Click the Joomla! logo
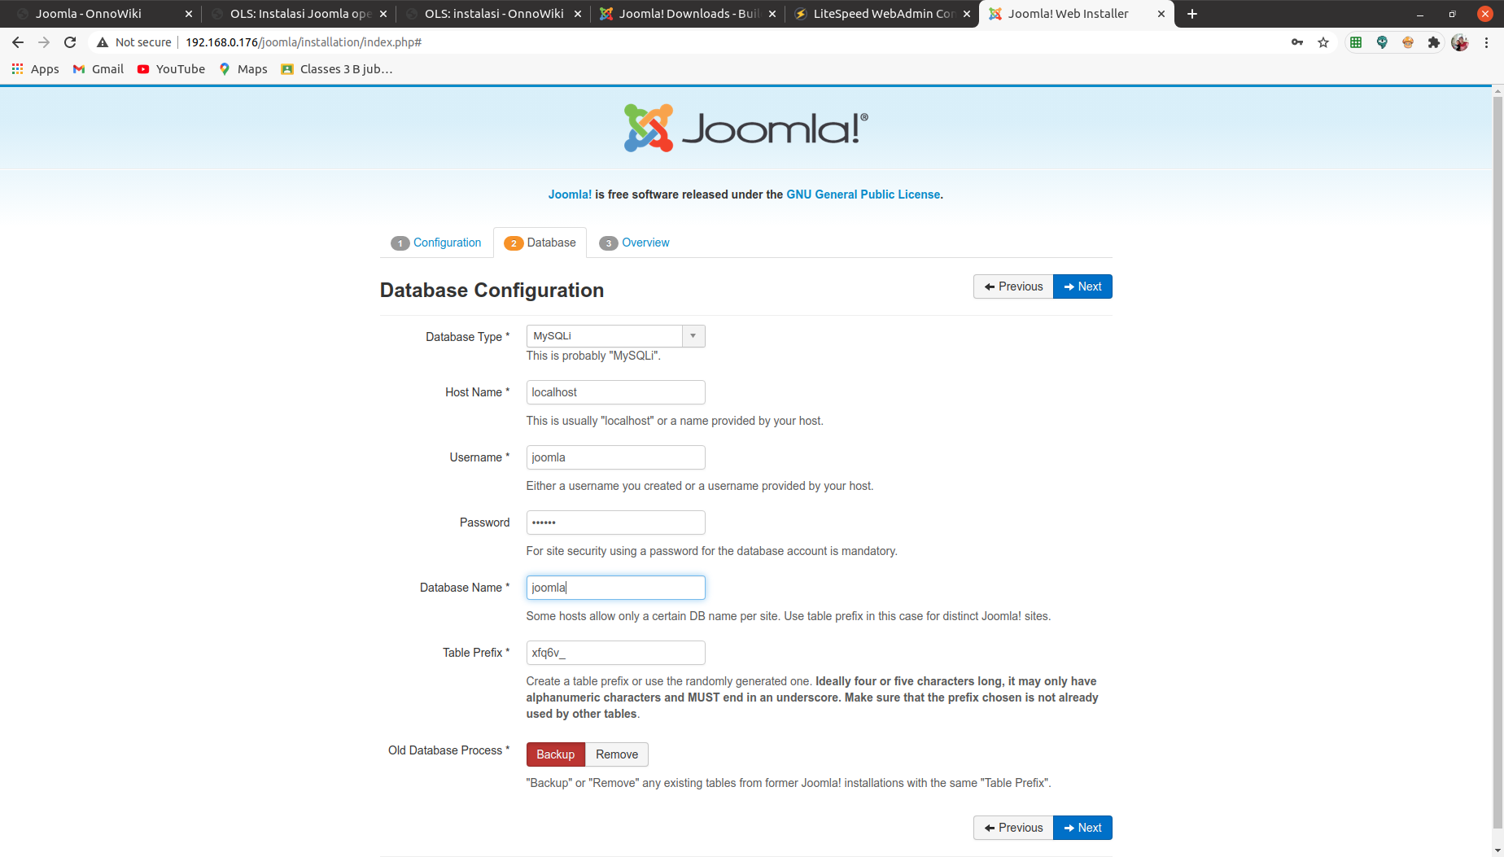The width and height of the screenshot is (1504, 857). (x=746, y=128)
